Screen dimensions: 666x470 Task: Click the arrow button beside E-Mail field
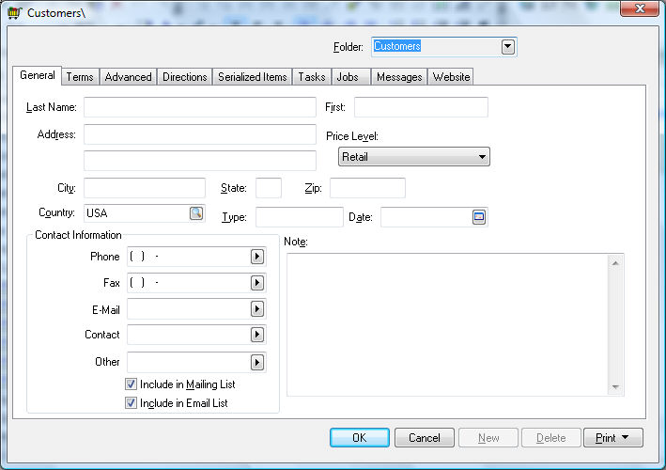tap(256, 309)
